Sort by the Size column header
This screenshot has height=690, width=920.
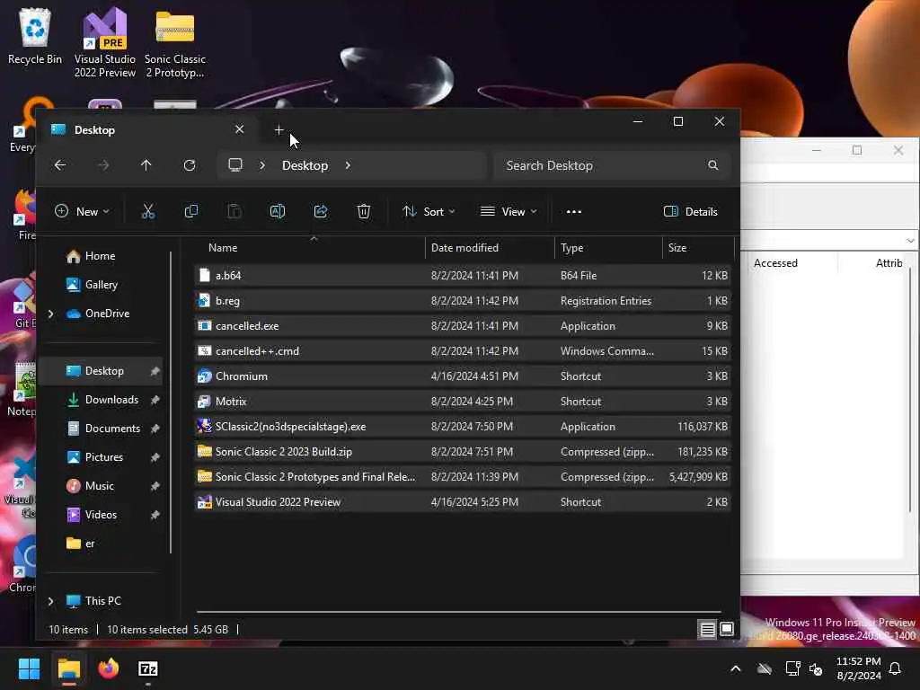tap(677, 248)
